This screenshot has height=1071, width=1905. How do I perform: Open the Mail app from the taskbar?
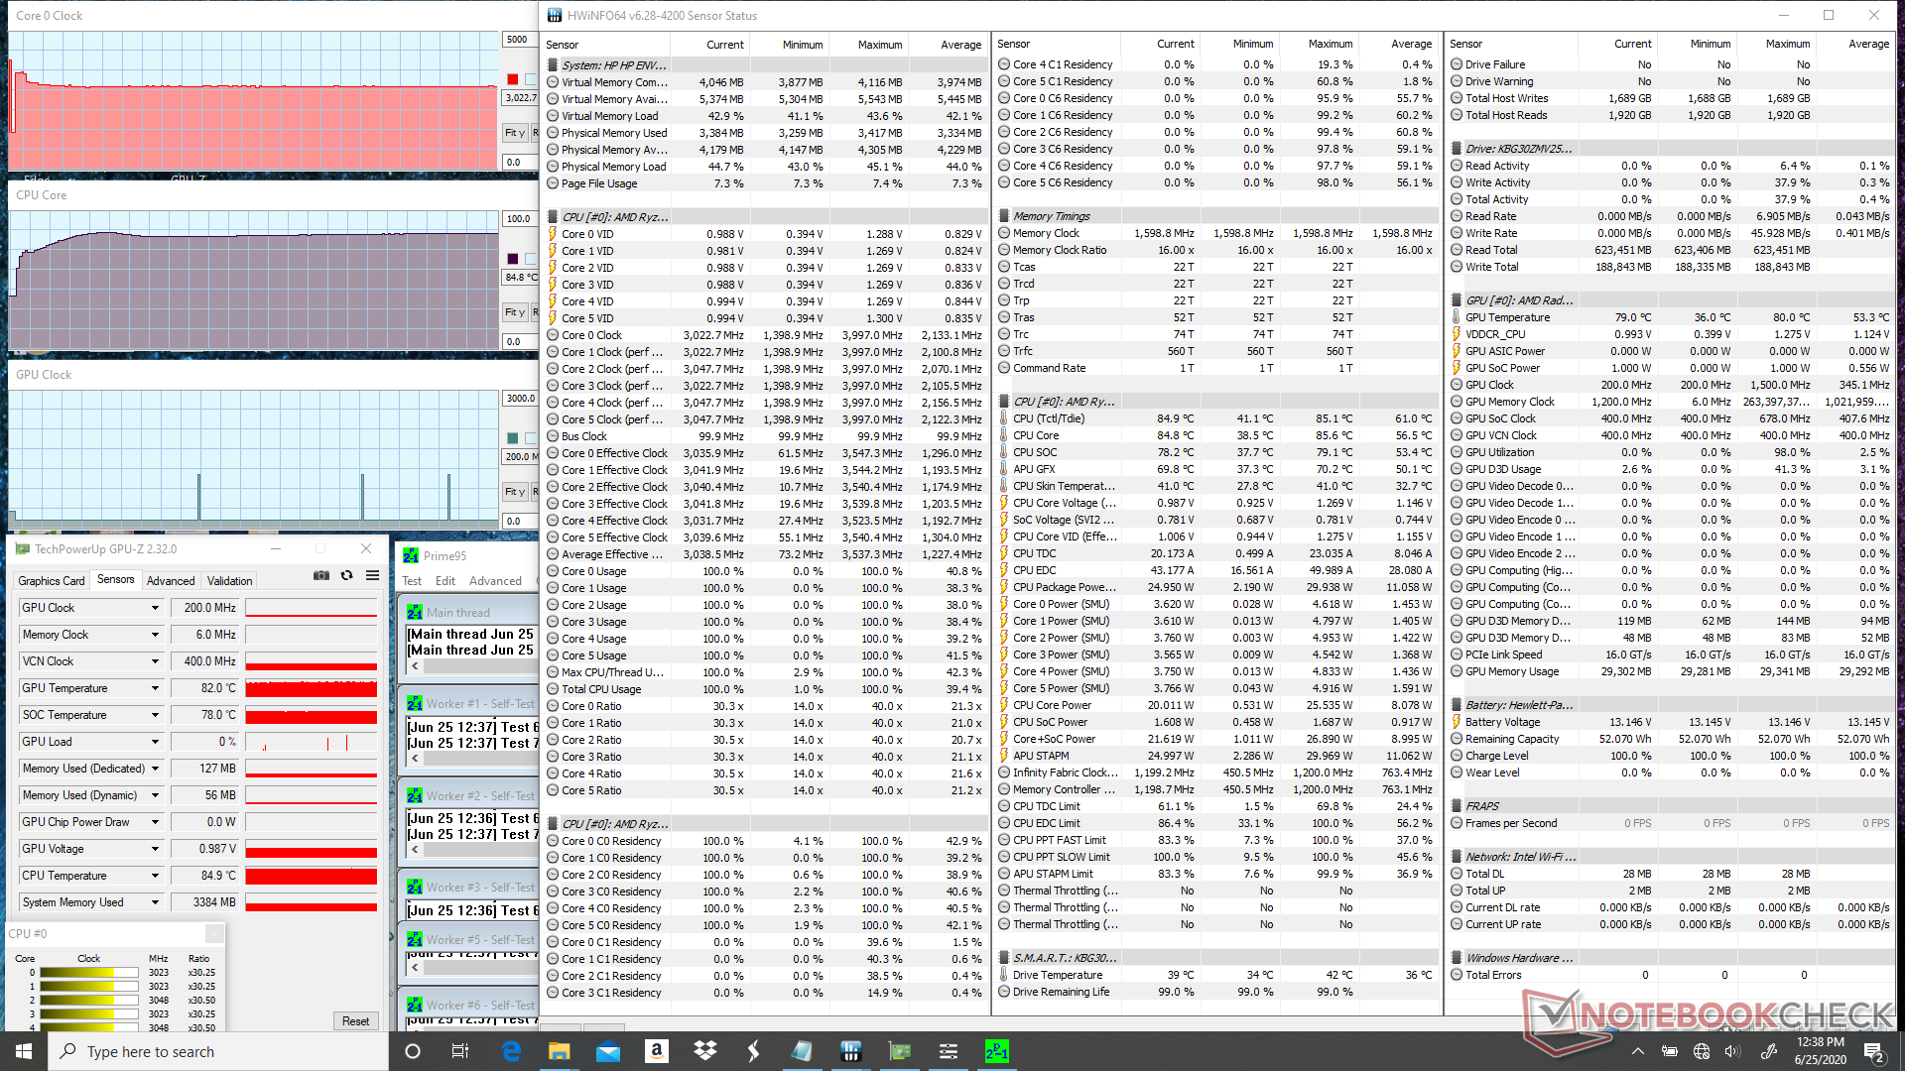click(x=607, y=1051)
